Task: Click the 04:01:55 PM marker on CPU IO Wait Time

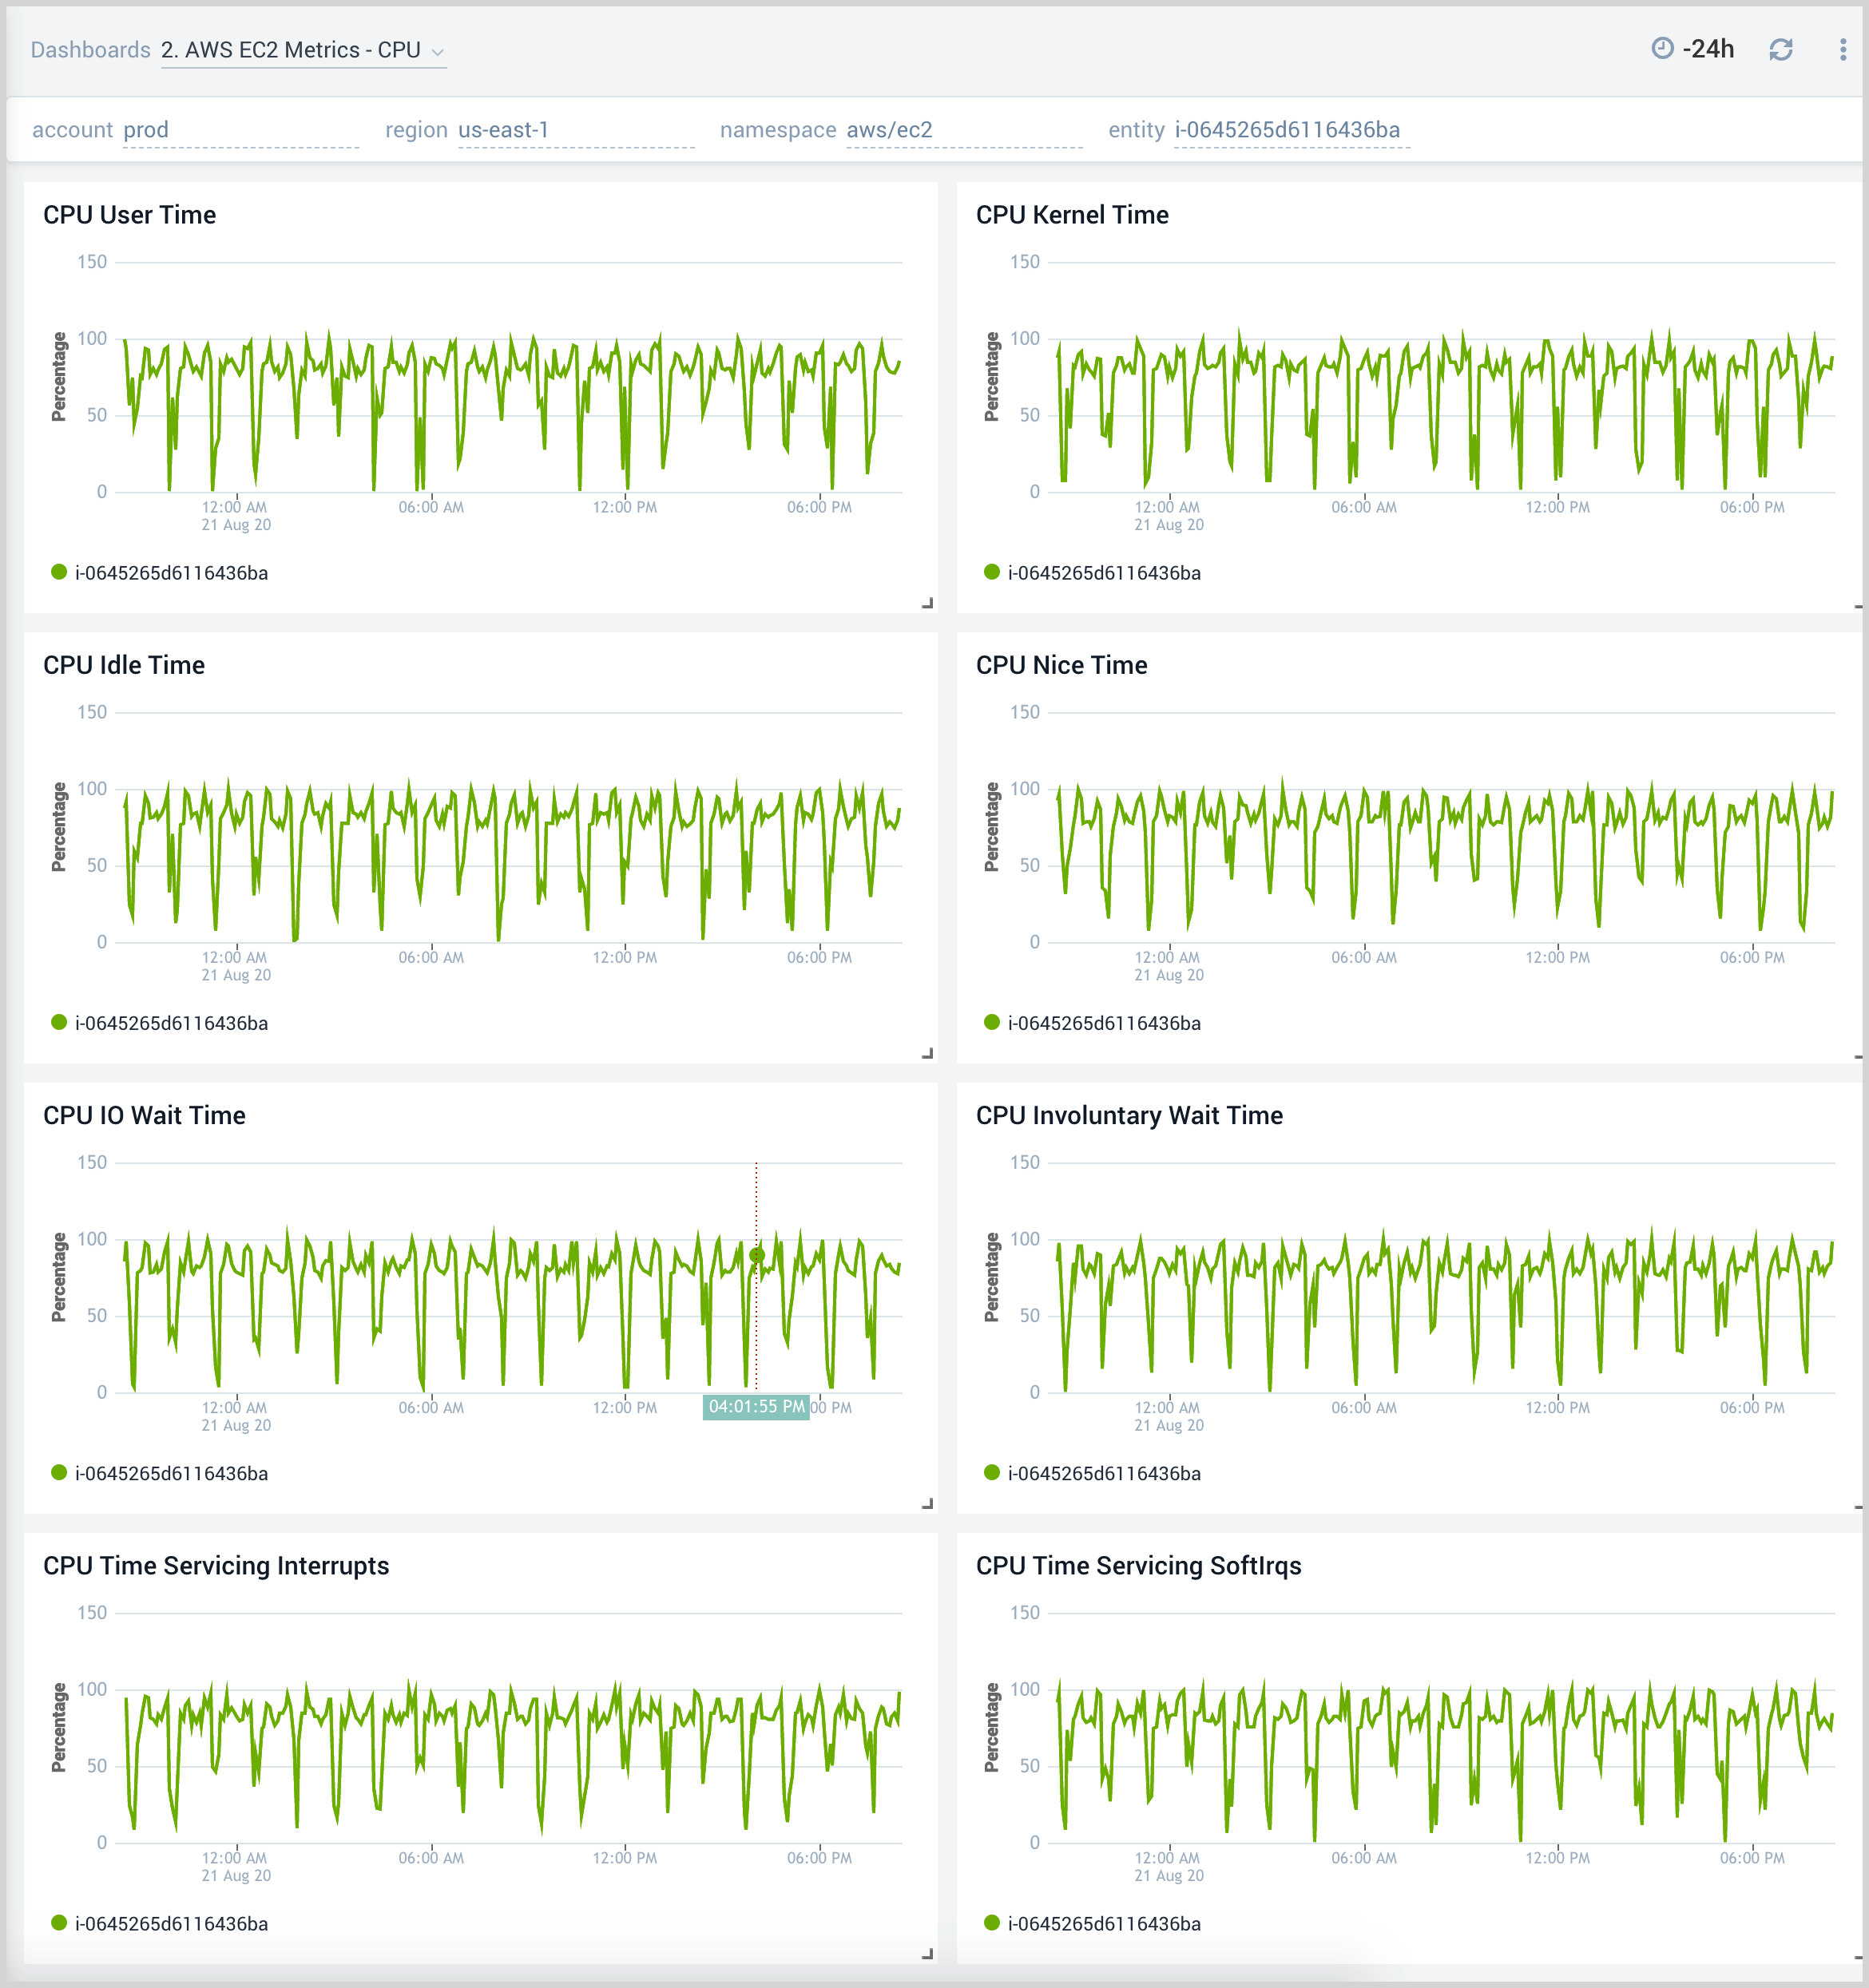Action: tap(756, 1407)
